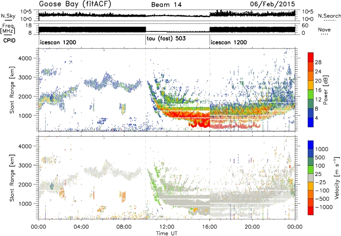Viewport: 341px width, 236px height.
Task: Select the first 'icescan 1200' label at 00:00
Action: pyautogui.click(x=58, y=42)
